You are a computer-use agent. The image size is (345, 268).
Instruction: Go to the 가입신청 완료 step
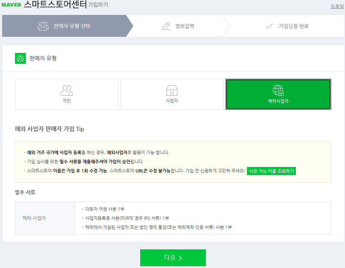287,26
